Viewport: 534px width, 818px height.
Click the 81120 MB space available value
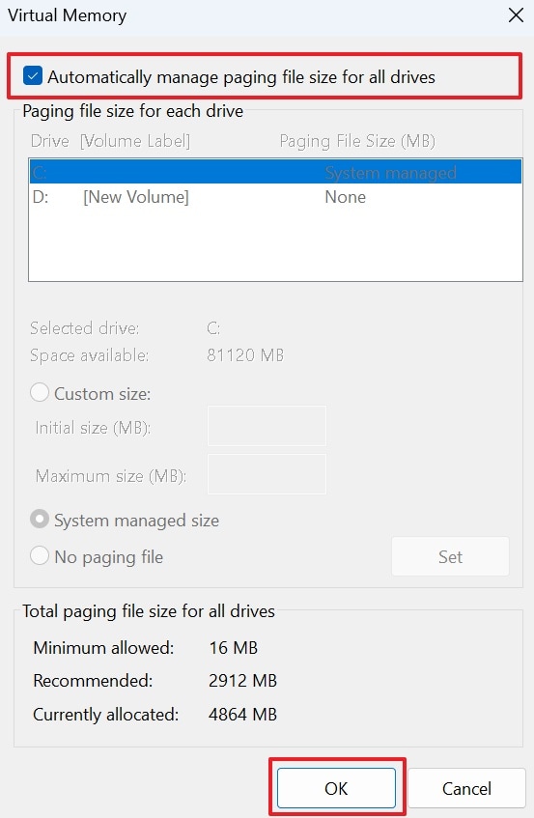point(245,355)
